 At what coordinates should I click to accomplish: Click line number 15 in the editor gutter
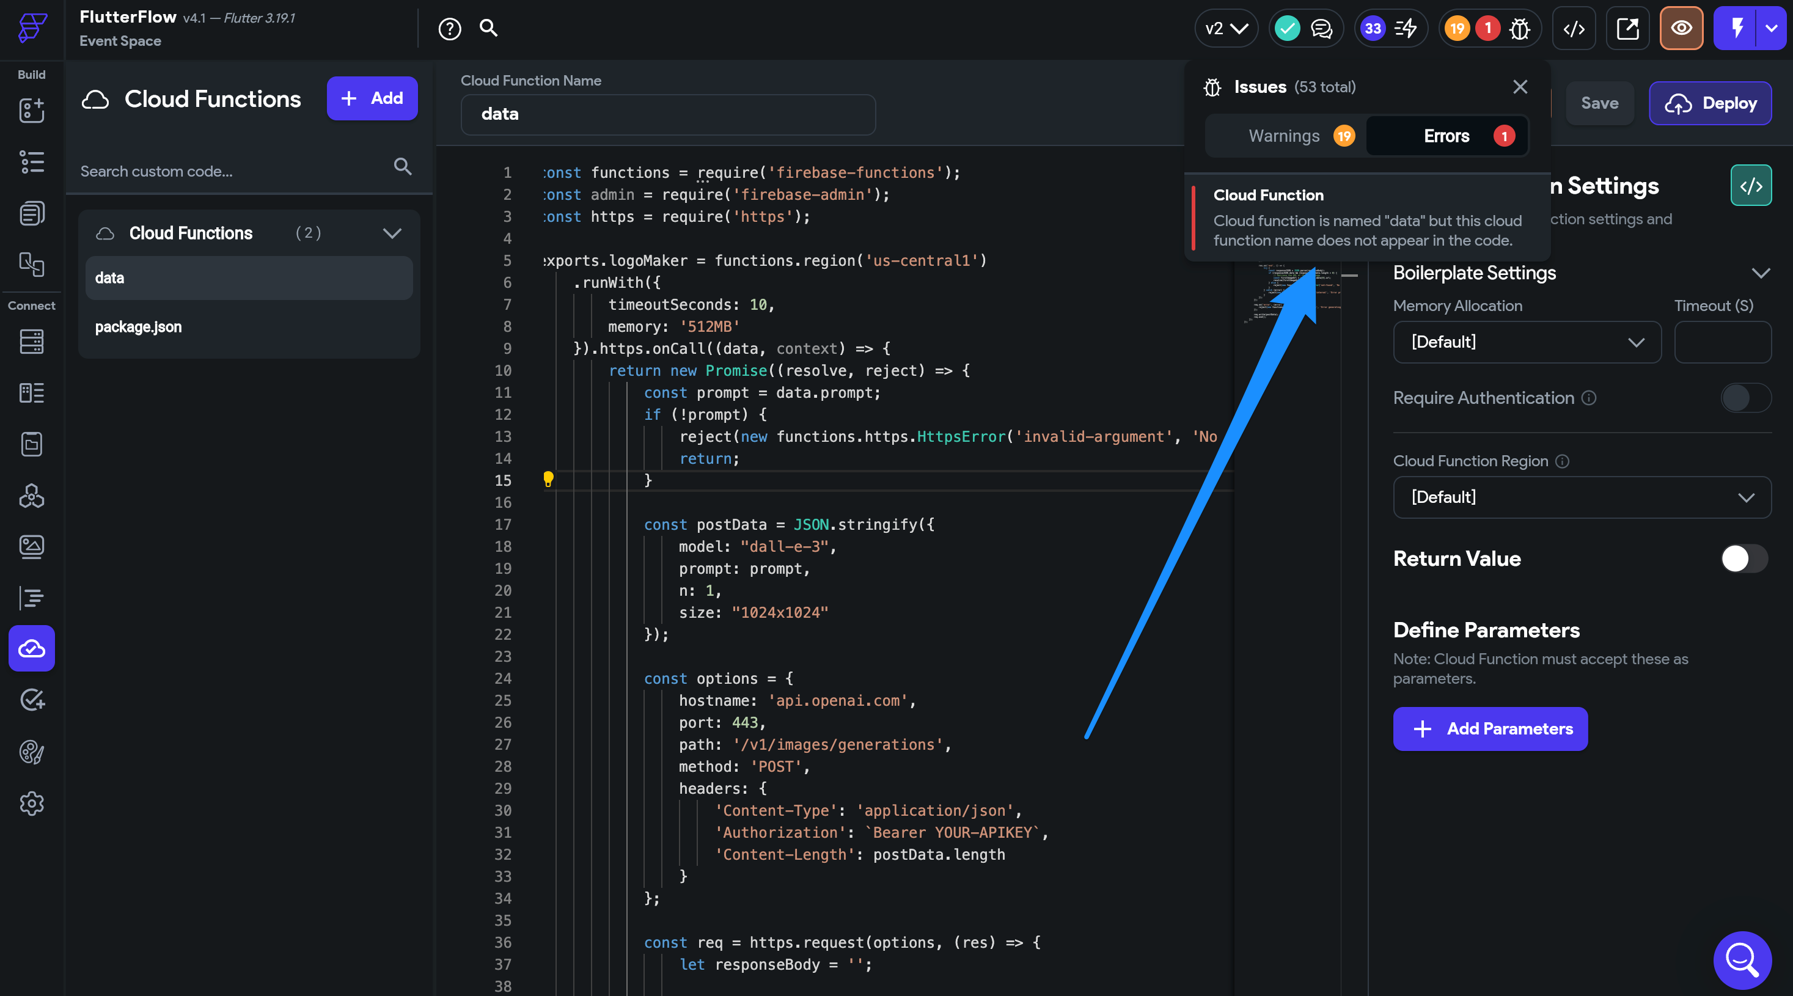coord(502,480)
